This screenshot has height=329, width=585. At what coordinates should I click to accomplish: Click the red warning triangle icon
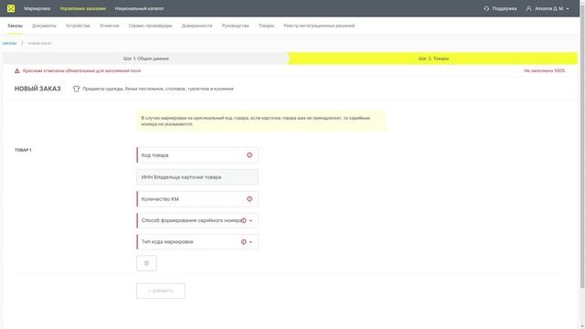click(x=16, y=70)
